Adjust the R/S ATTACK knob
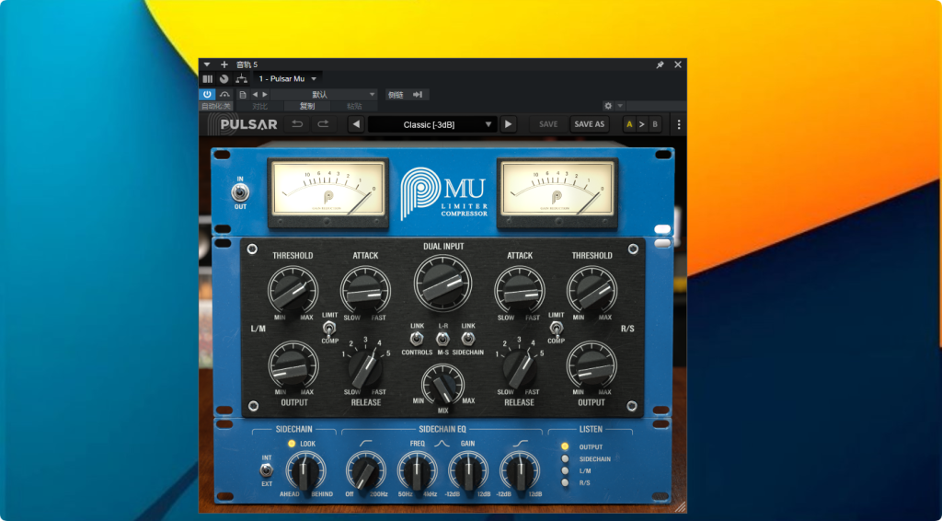The width and height of the screenshot is (942, 521). 520,292
